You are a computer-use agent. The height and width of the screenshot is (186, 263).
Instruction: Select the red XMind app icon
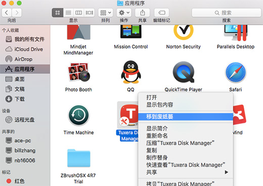(239, 115)
